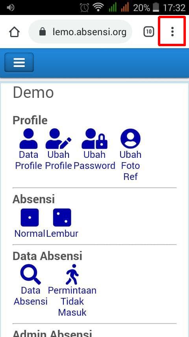Go to browser home page icon
Viewport: 189px width, 337px height.
click(15, 32)
